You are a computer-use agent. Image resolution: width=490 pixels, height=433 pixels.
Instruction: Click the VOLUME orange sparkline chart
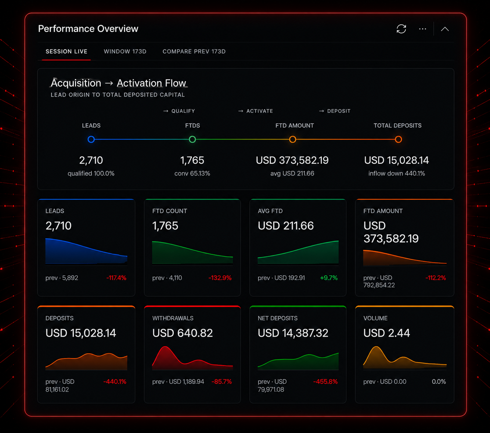point(405,358)
